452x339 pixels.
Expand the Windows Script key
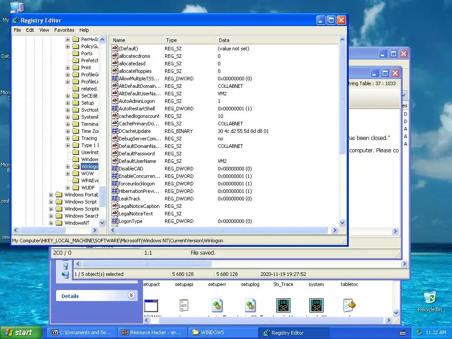[51, 202]
